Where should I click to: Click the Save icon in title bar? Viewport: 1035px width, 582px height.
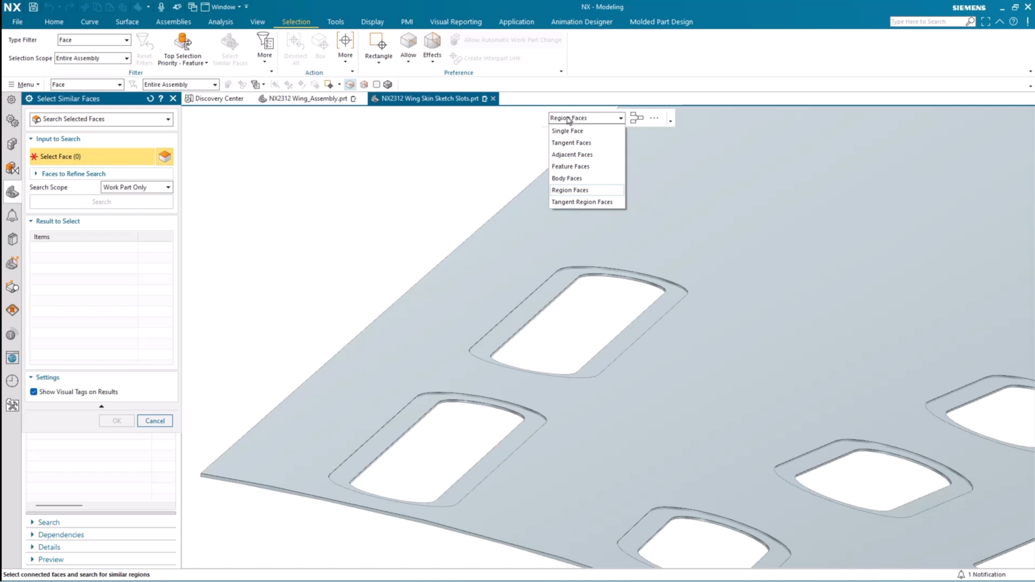33,7
